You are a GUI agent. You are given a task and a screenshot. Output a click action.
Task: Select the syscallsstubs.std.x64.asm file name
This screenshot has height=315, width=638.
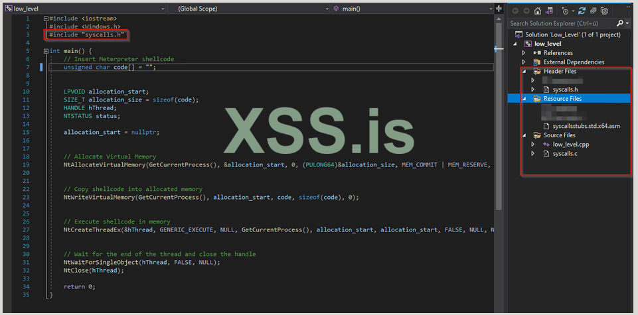point(586,126)
